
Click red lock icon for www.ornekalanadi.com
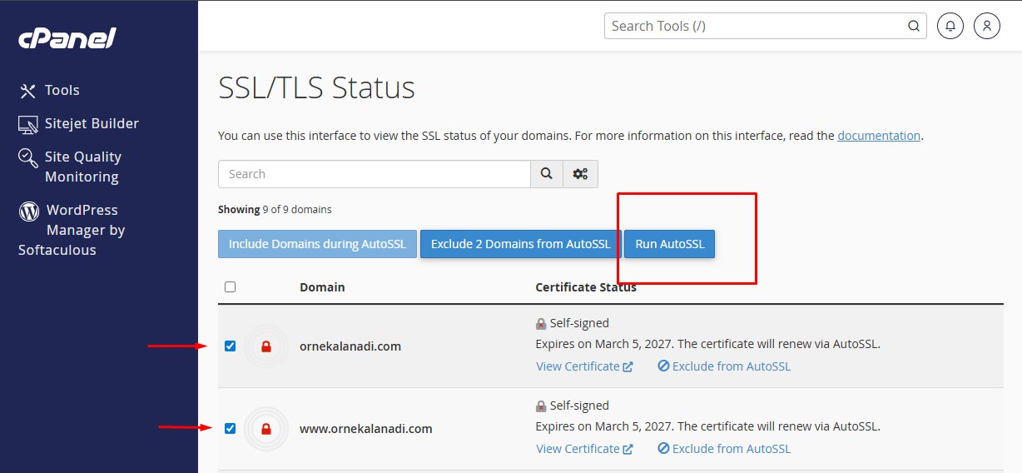266,429
